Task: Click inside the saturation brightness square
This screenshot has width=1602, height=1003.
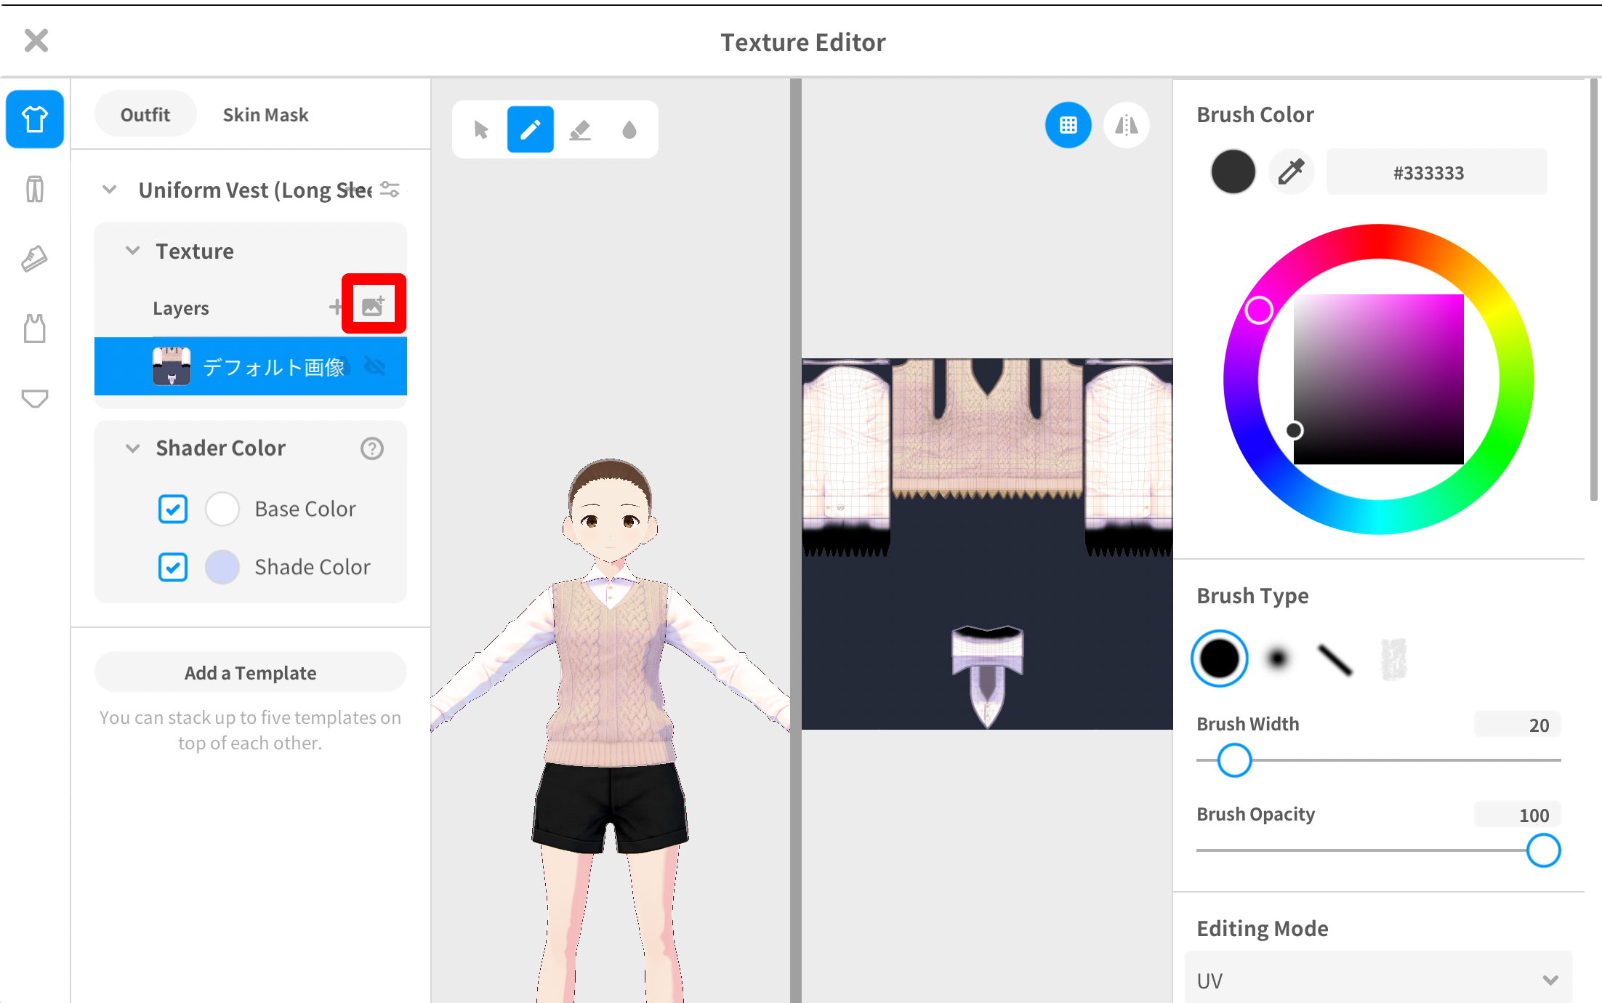Action: point(1378,379)
